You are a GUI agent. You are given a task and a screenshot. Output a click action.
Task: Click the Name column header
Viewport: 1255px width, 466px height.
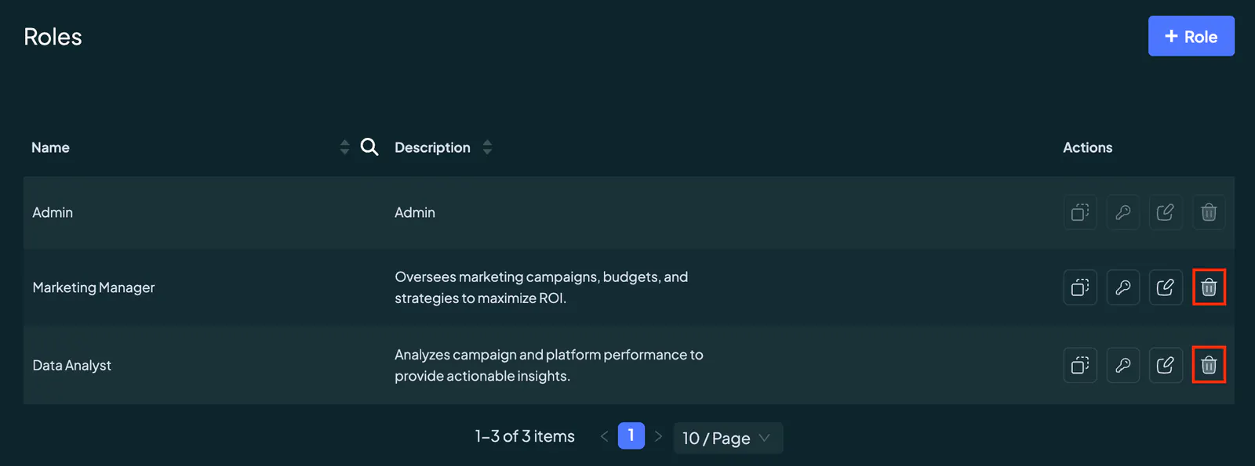[x=50, y=147]
